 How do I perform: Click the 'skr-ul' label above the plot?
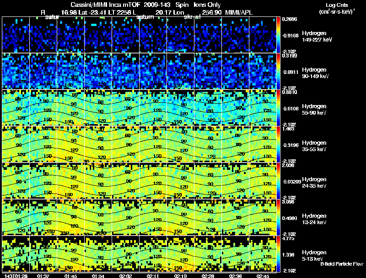pos(192,17)
